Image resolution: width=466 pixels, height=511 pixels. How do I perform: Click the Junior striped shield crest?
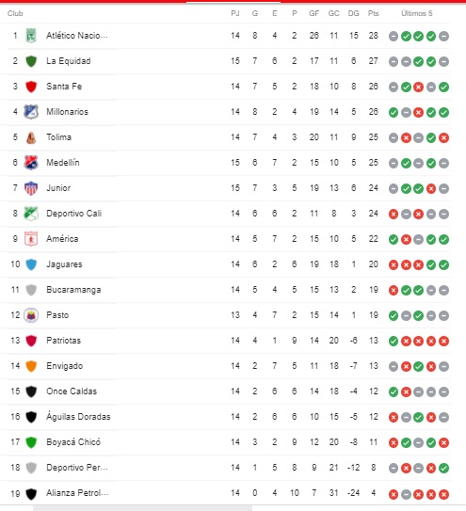(31, 188)
